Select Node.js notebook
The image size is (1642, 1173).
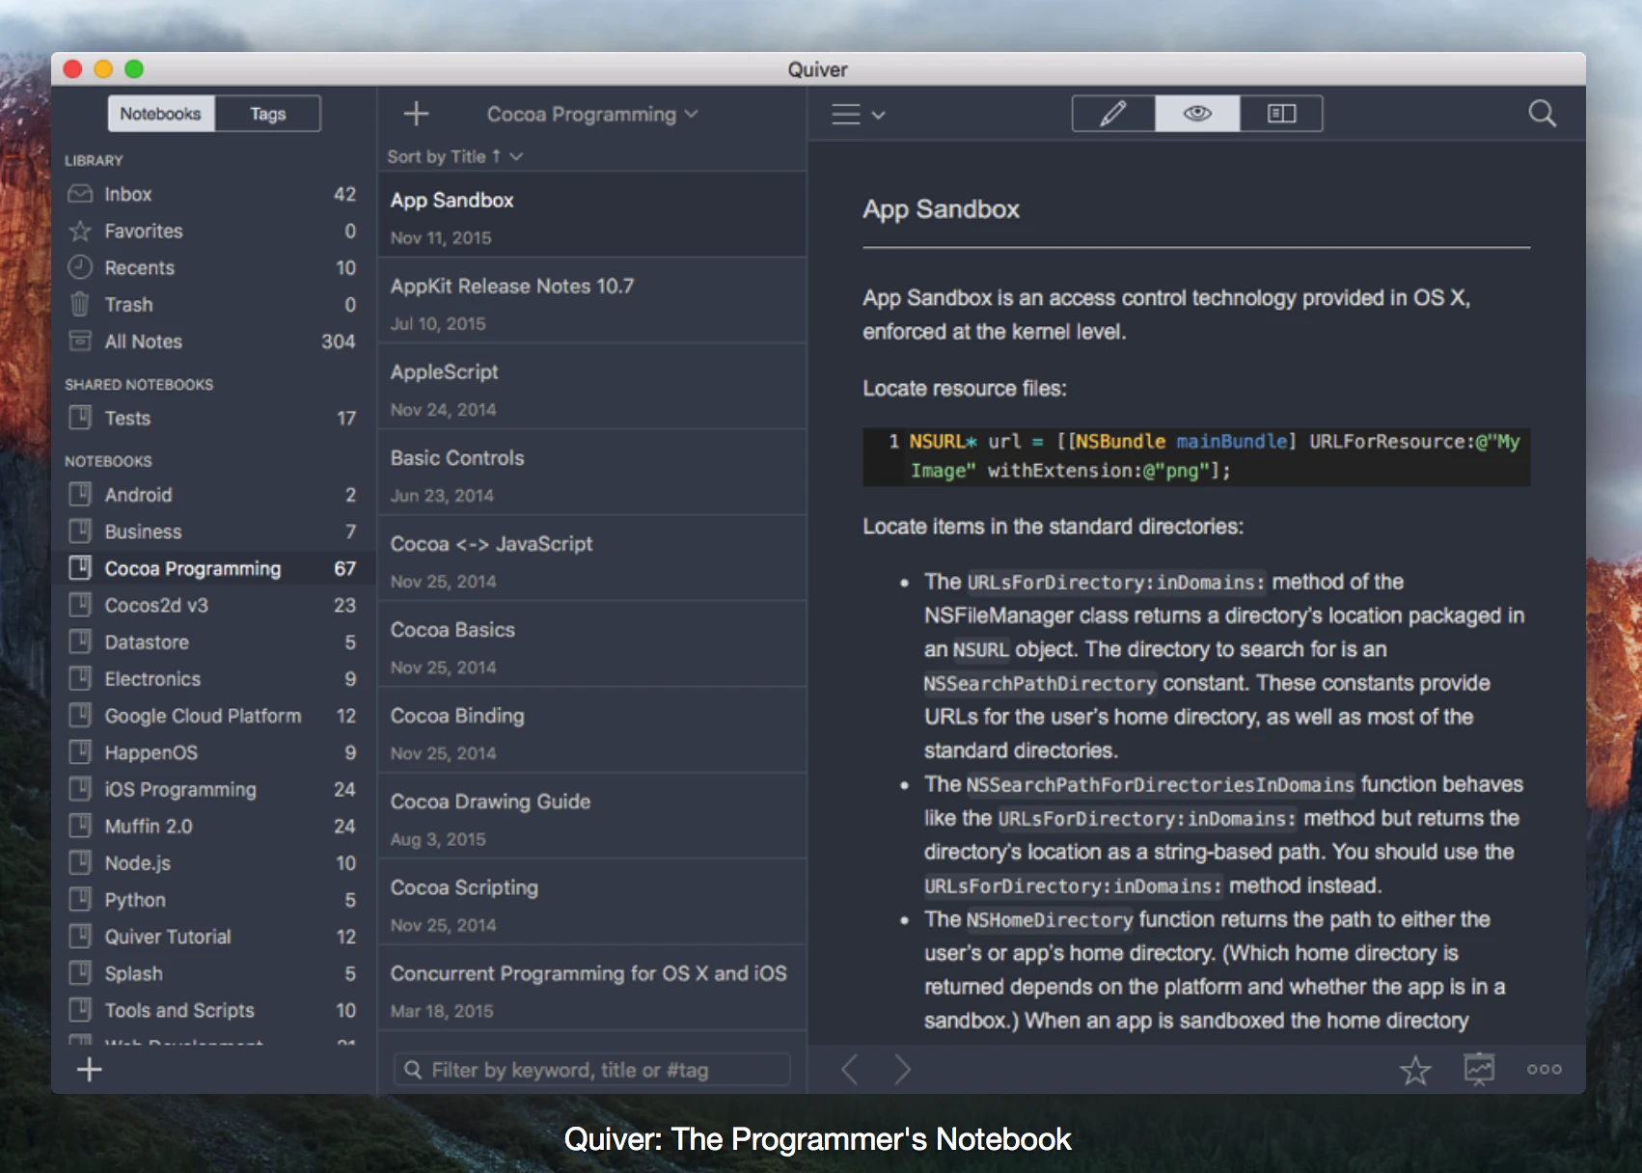tap(212, 862)
